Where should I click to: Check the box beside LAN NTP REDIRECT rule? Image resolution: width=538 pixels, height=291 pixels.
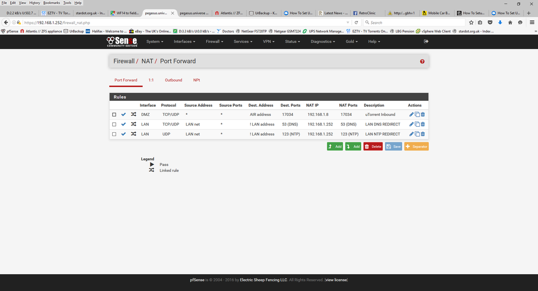point(114,134)
